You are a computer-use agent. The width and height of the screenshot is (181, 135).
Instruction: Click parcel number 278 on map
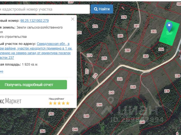pos(124,17)
